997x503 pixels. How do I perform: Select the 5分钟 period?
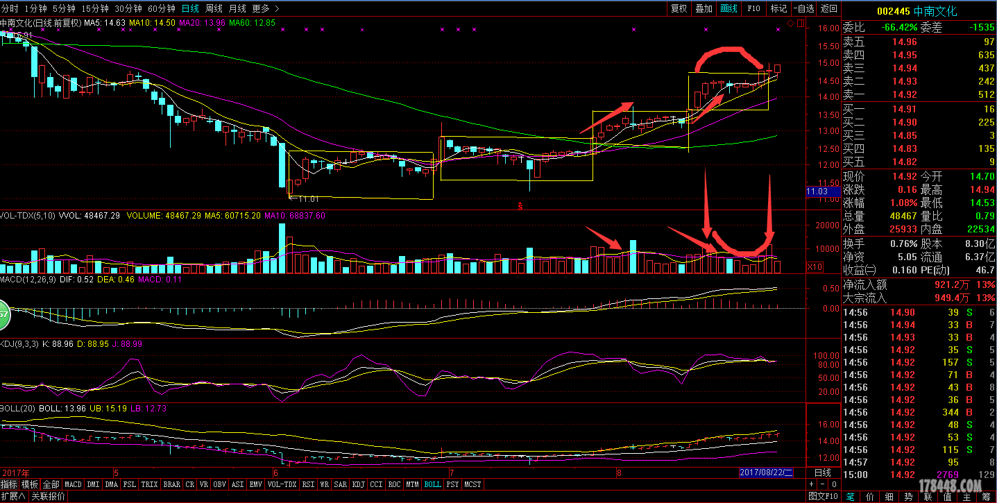tap(63, 8)
